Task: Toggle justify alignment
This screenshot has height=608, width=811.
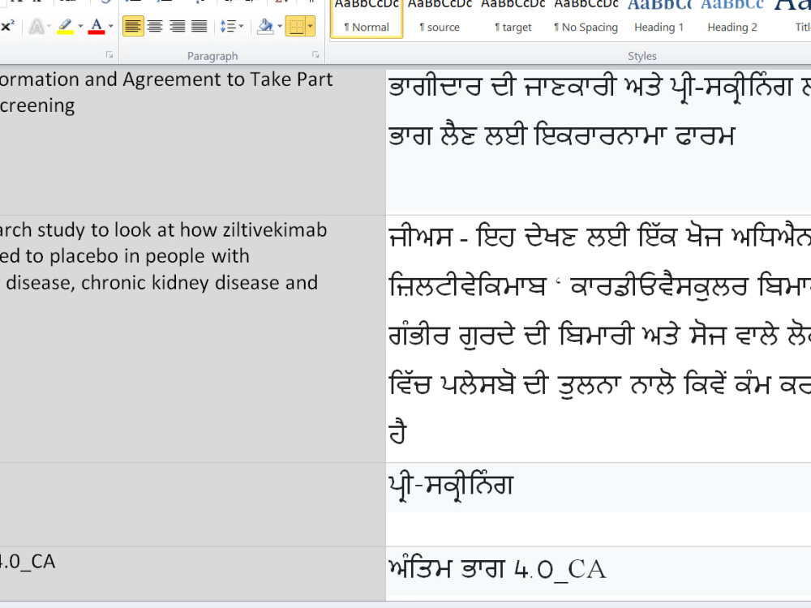Action: click(200, 26)
